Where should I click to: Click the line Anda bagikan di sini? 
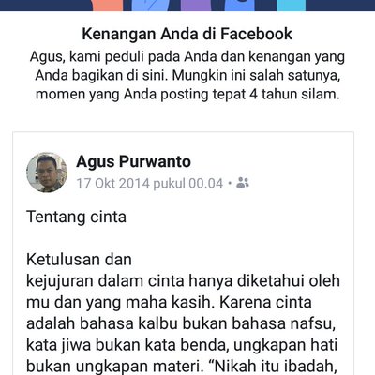click(x=187, y=76)
